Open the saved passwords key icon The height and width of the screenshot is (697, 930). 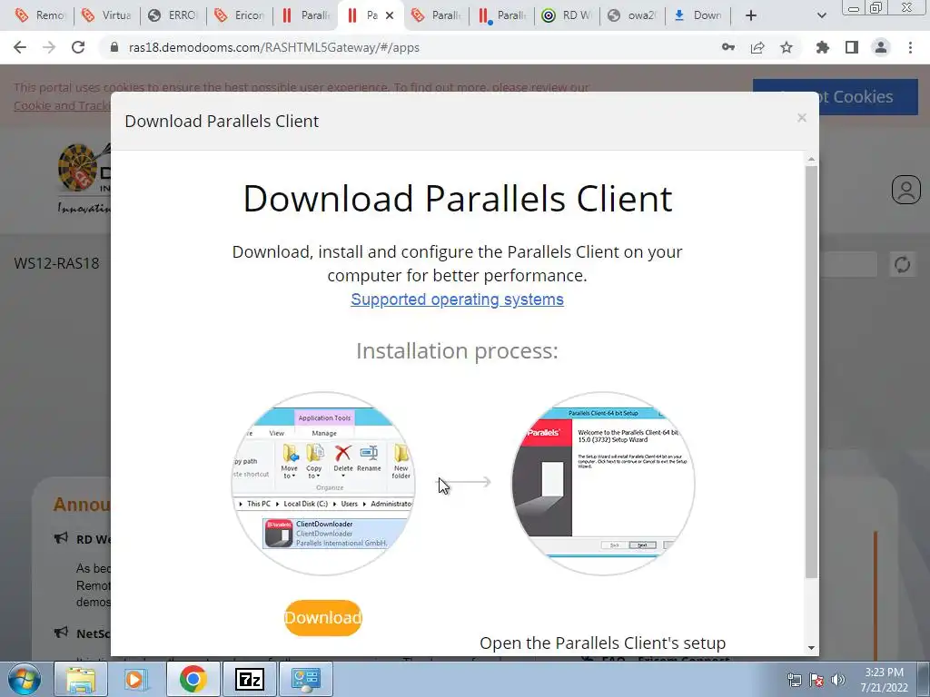coord(727,47)
